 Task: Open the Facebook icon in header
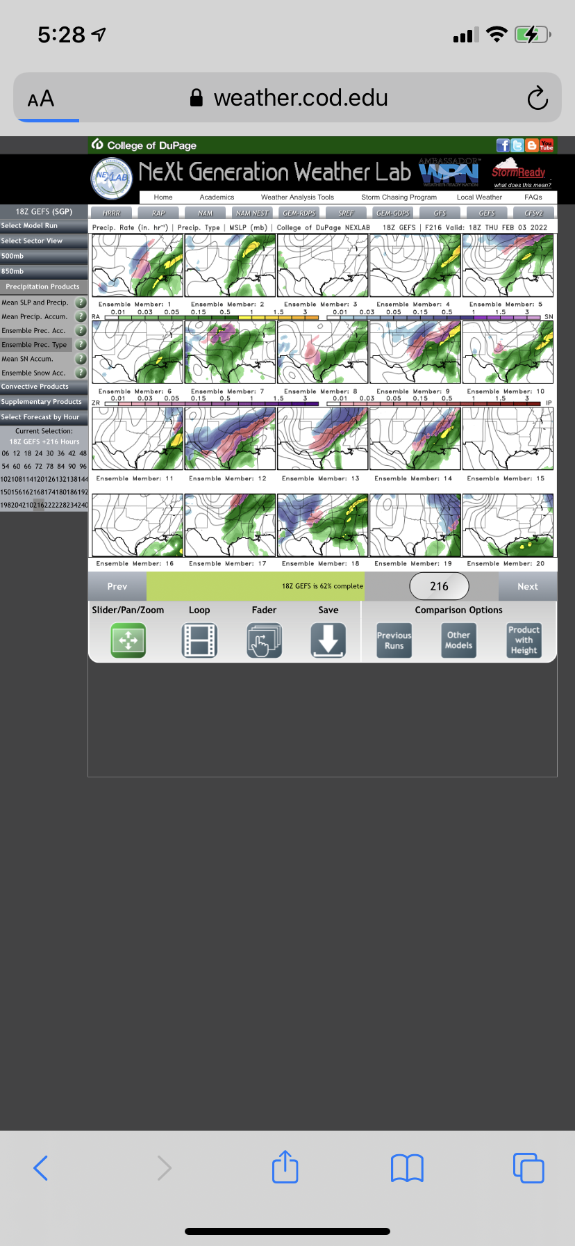503,145
